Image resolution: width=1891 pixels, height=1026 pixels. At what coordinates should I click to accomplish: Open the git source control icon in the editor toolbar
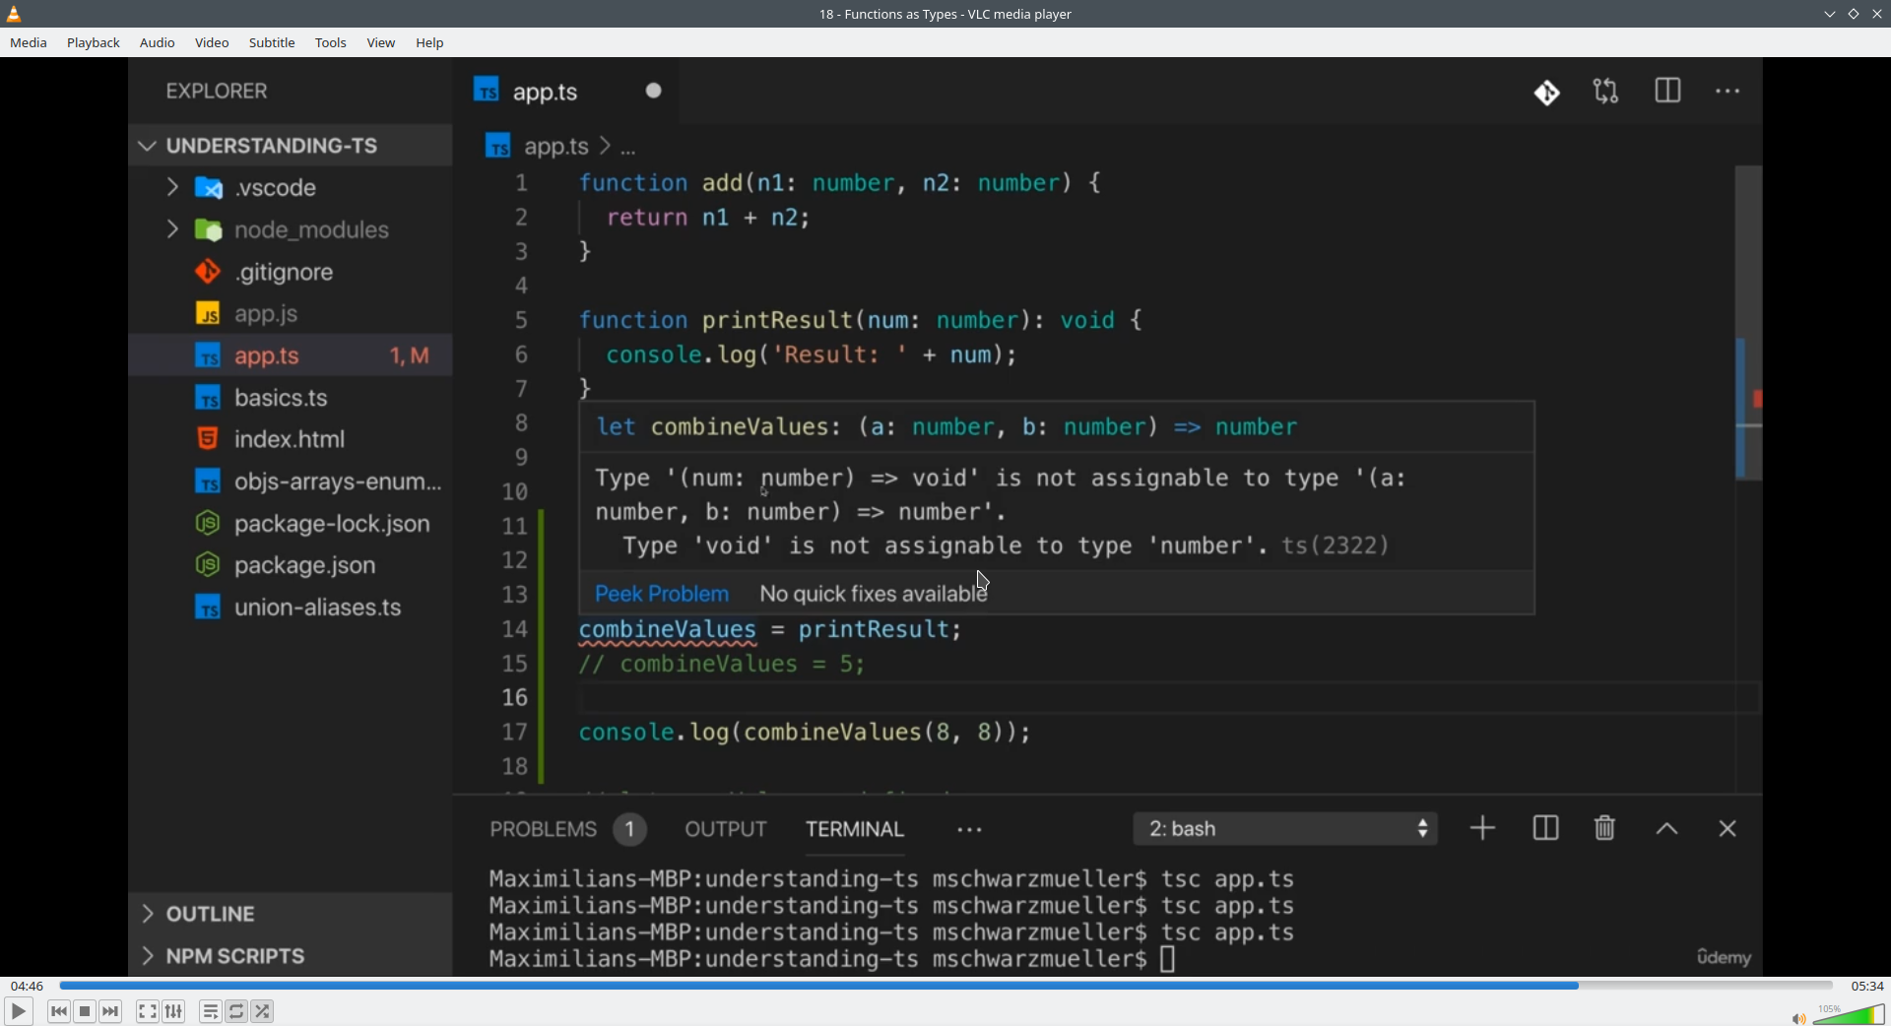(1547, 93)
